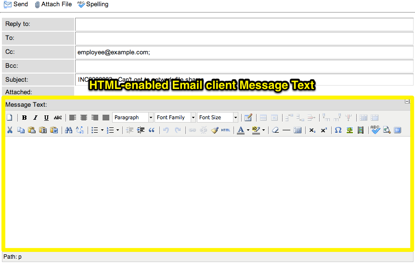This screenshot has height=263, width=415.
Task: Run Spelling check from top bar
Action: (x=93, y=4)
